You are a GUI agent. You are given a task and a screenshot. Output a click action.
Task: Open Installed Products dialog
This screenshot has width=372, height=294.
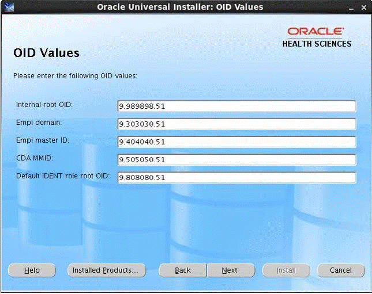[x=107, y=270]
